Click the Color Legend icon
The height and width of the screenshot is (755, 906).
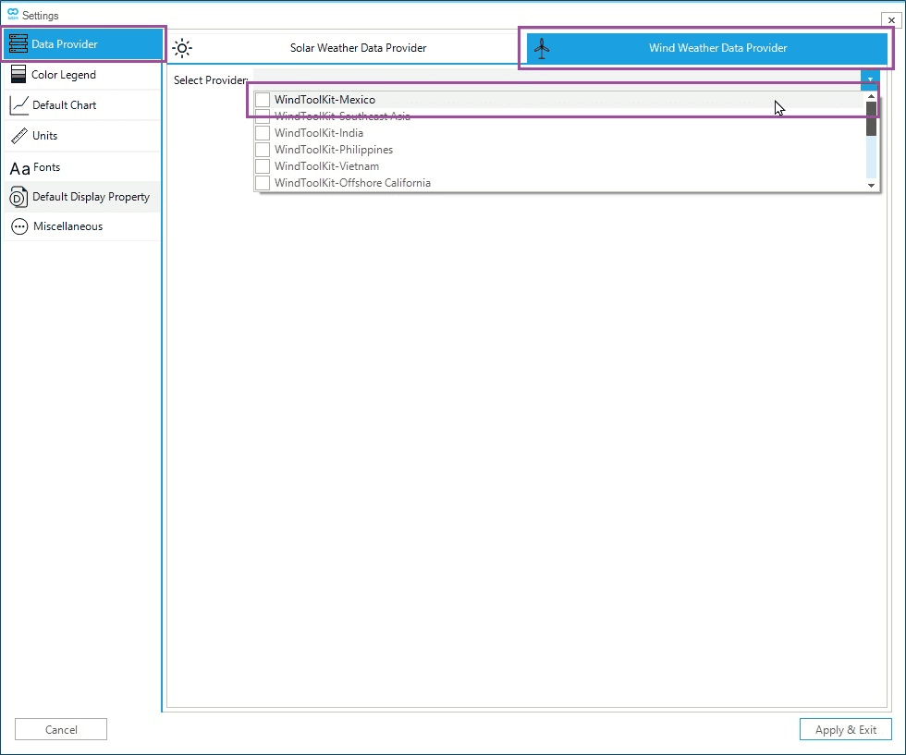tap(18, 75)
